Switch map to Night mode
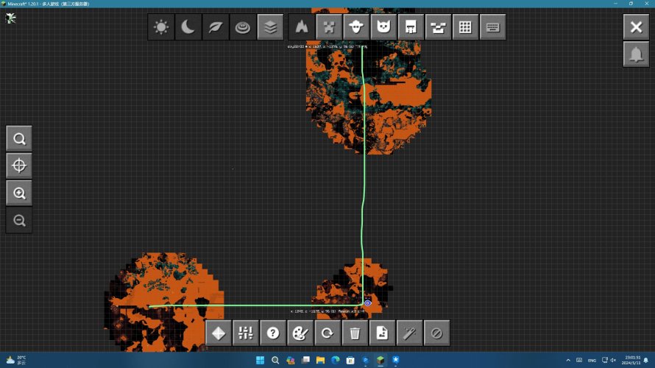The image size is (655, 368). tap(188, 27)
